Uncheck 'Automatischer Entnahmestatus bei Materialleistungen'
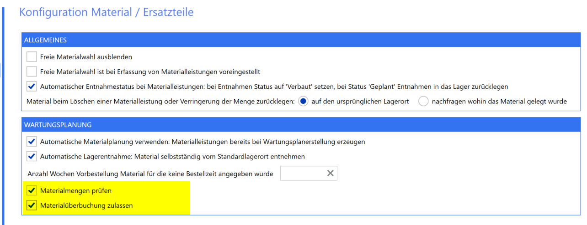587x225 pixels. pos(32,86)
